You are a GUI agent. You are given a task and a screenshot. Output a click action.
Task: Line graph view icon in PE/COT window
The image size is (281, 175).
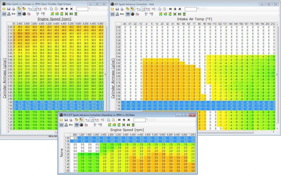click(86, 125)
